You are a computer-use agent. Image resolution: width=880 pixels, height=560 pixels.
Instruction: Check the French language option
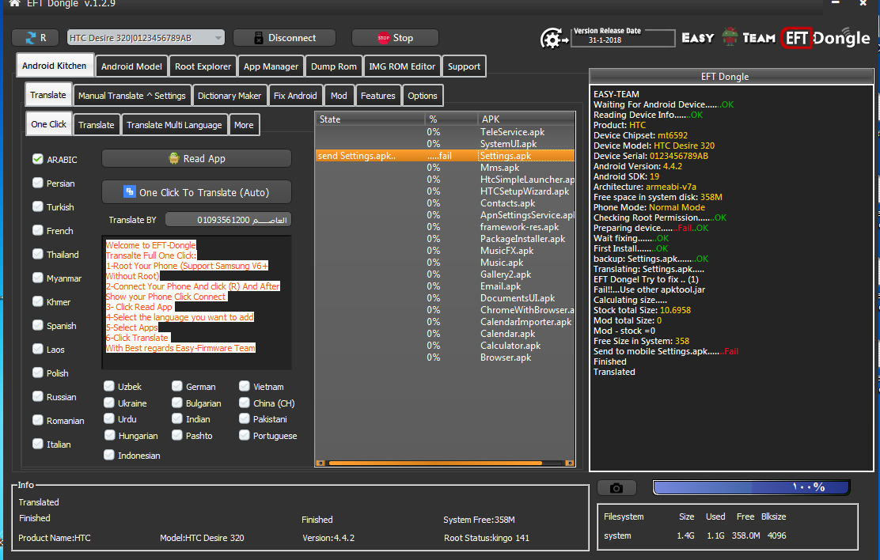(x=38, y=230)
